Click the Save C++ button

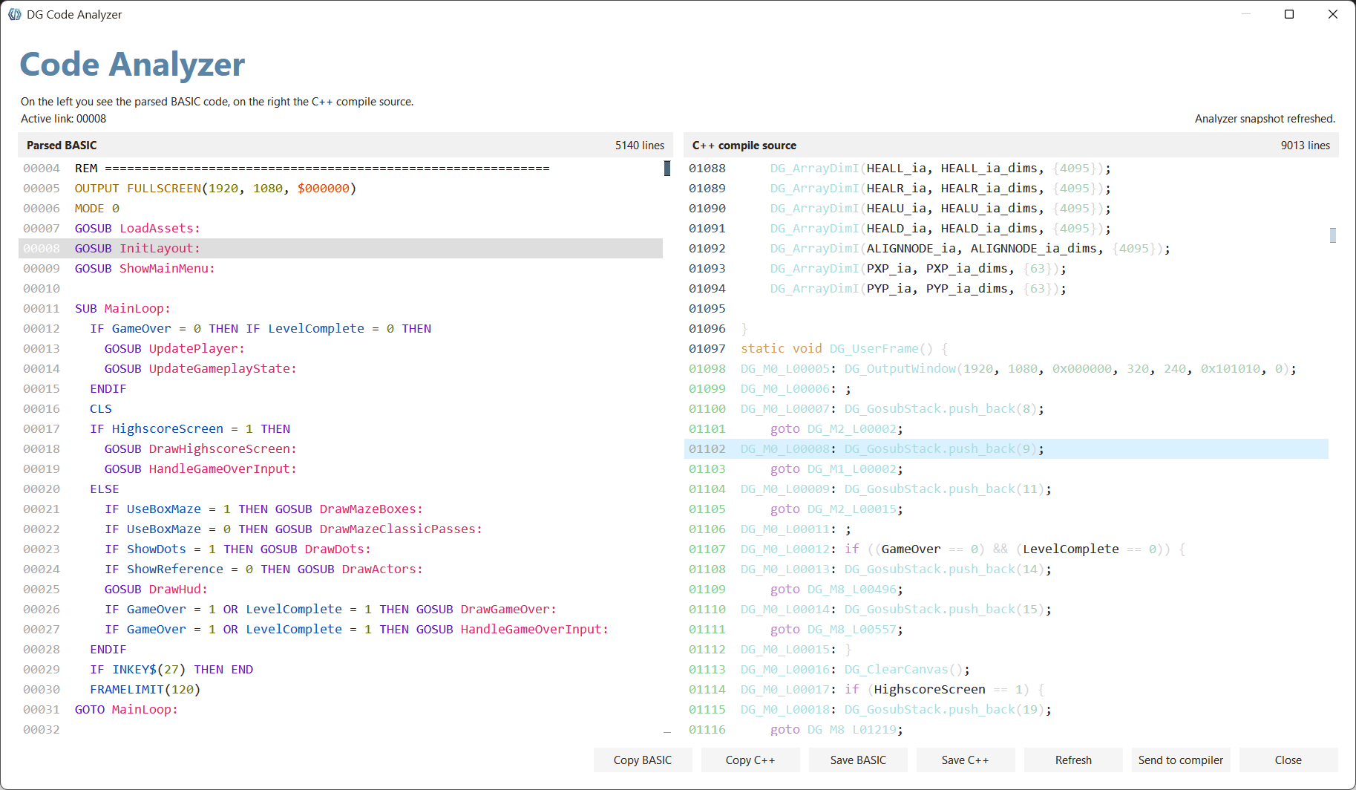(966, 760)
